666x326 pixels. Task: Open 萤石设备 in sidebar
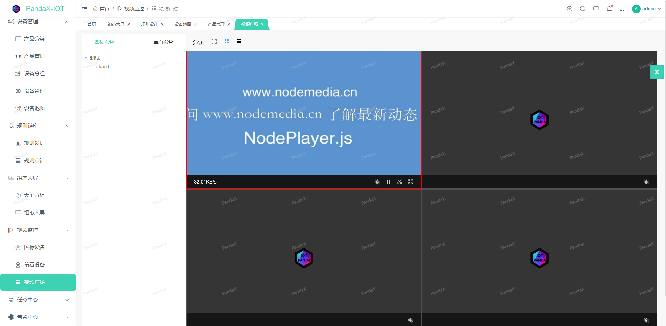(x=38, y=265)
